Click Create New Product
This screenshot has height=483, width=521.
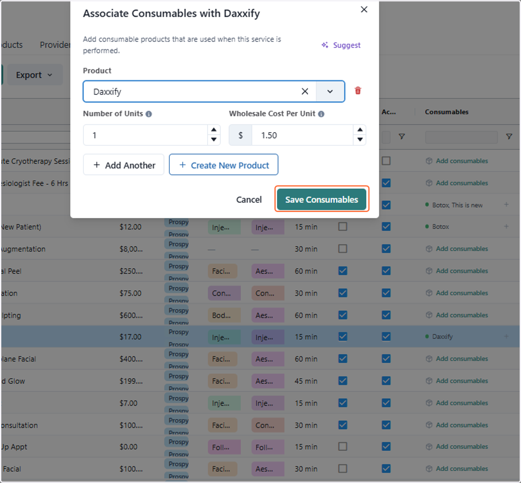(224, 165)
